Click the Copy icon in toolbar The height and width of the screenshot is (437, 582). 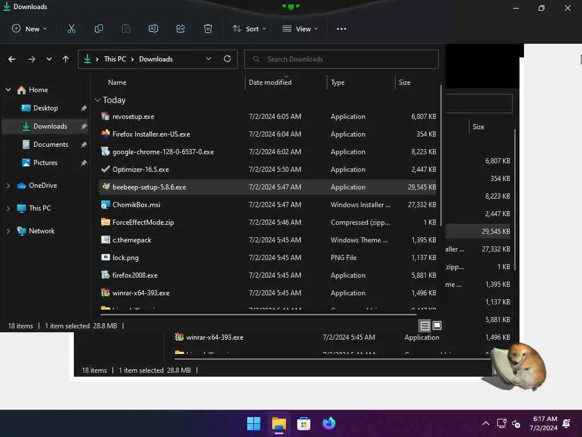[x=99, y=28]
